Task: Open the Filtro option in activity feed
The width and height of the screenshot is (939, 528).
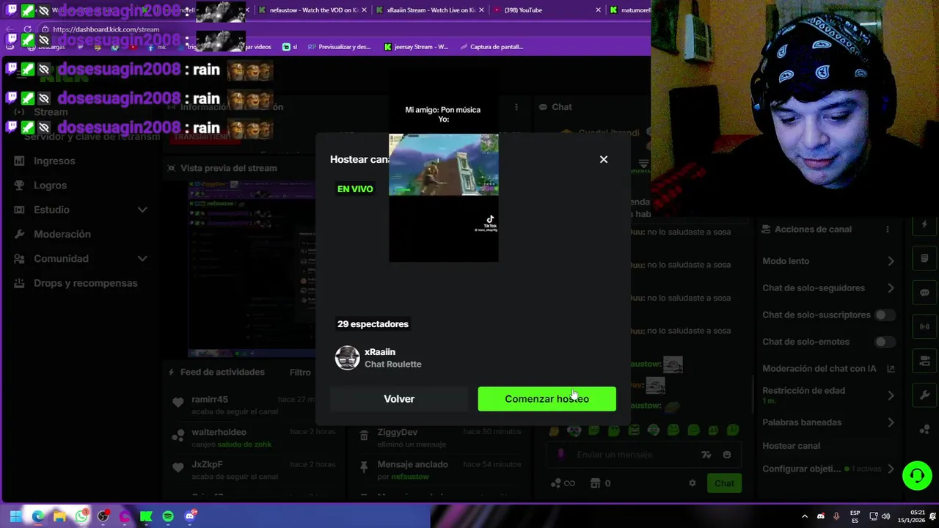Action: coord(300,373)
